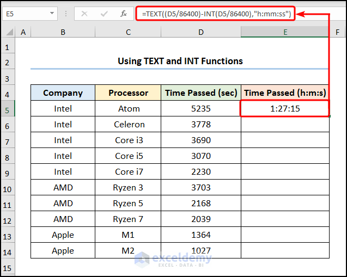Image resolution: width=347 pixels, height=277 pixels.
Task: Click the cell with value 3070
Action: pyautogui.click(x=201, y=156)
